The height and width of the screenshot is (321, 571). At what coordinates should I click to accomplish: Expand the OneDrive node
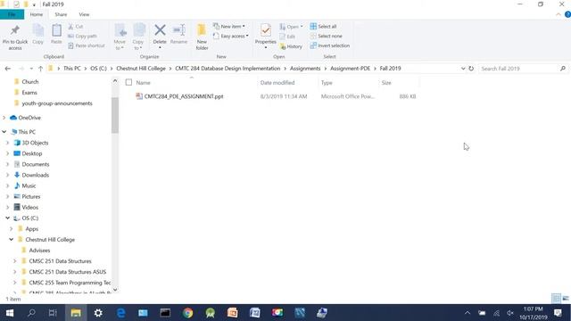point(4,118)
